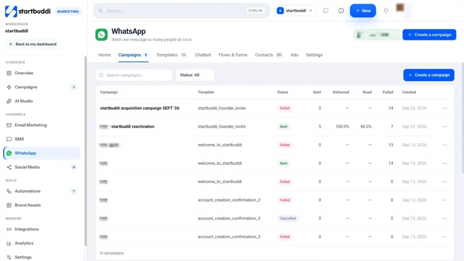
Task: Click the Delivered column header
Action: coord(341,92)
